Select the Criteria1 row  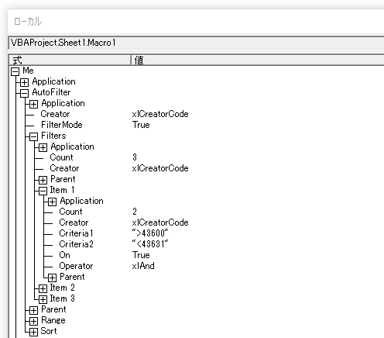click(196, 233)
